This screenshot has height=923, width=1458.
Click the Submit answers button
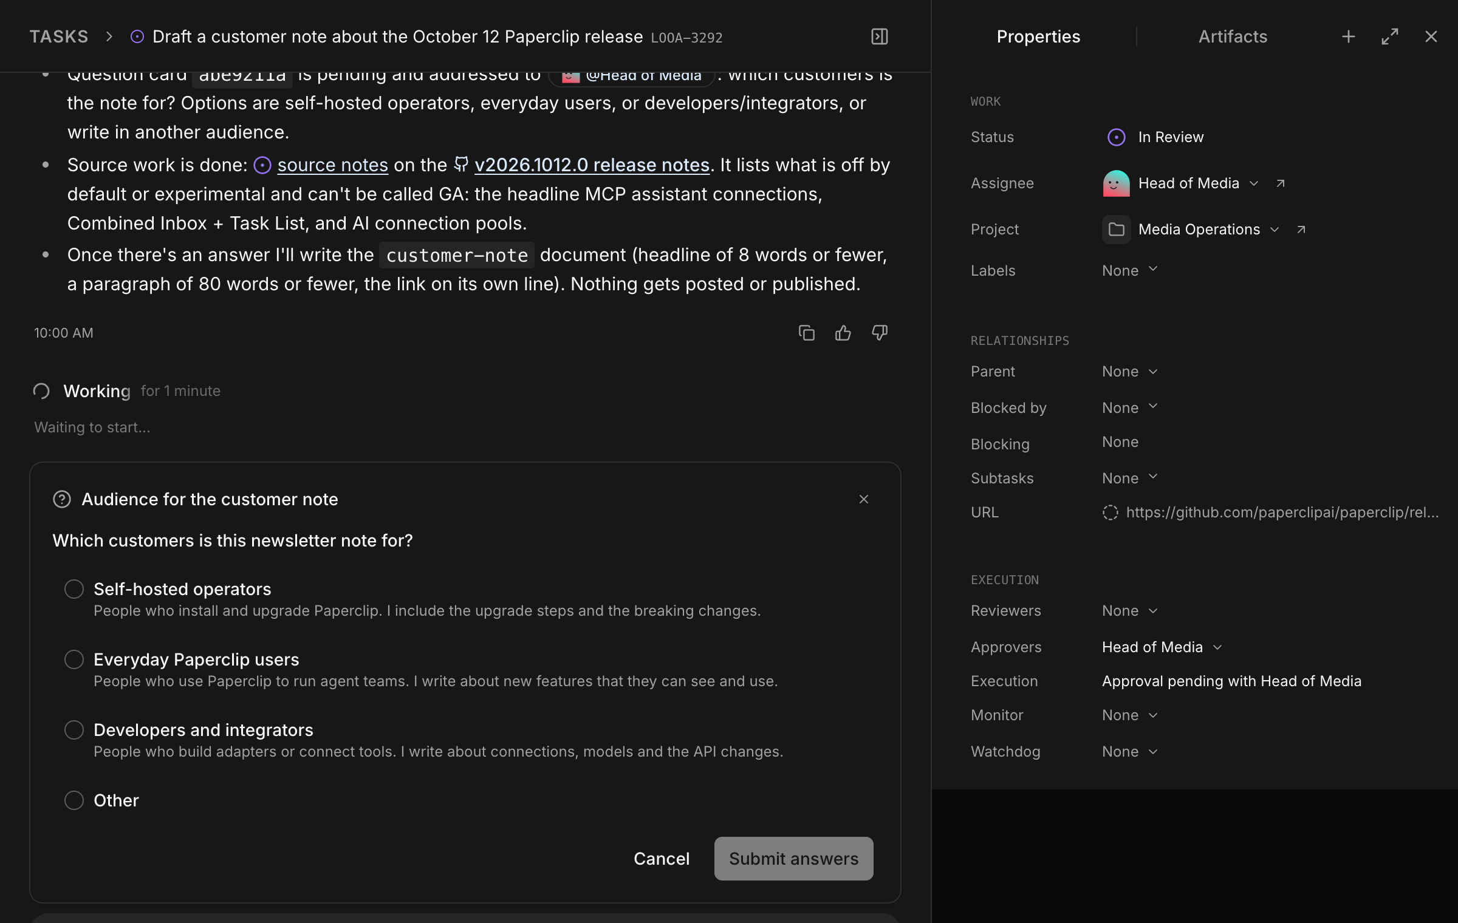tap(793, 859)
